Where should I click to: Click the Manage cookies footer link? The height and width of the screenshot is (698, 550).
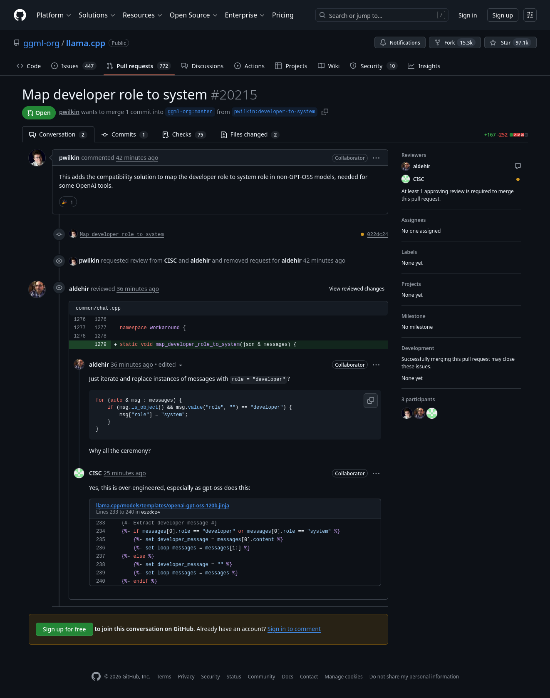pyautogui.click(x=344, y=676)
